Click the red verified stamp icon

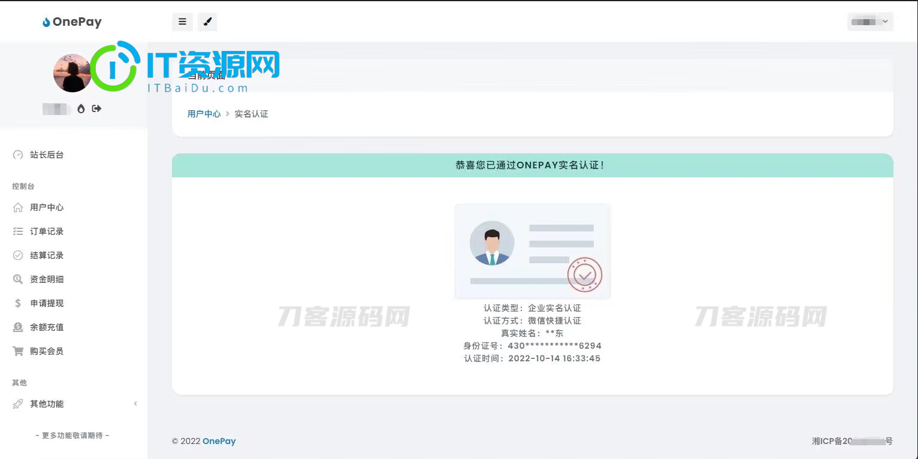[584, 275]
